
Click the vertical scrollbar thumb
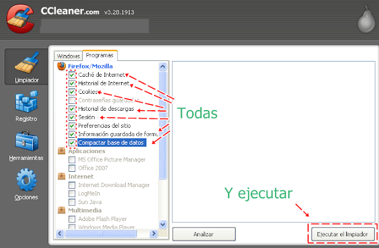click(163, 125)
